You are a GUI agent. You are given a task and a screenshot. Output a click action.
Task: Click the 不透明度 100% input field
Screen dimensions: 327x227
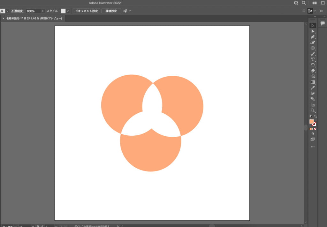[33, 11]
